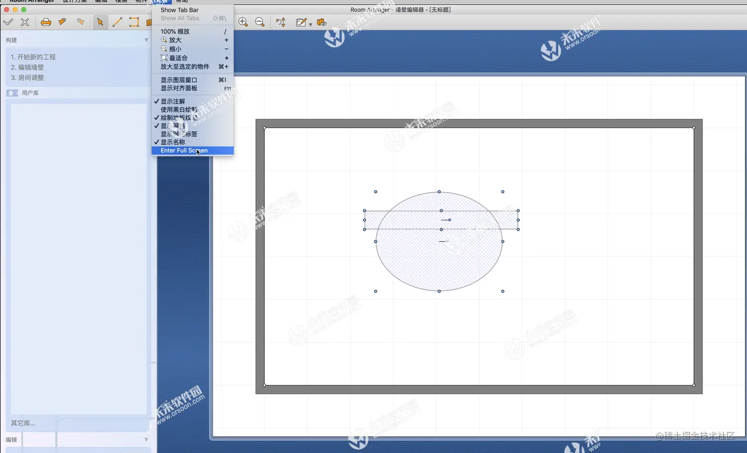Viewport: 747px width, 453px height.
Task: Click the faded redo arrow icon
Action: [80, 22]
